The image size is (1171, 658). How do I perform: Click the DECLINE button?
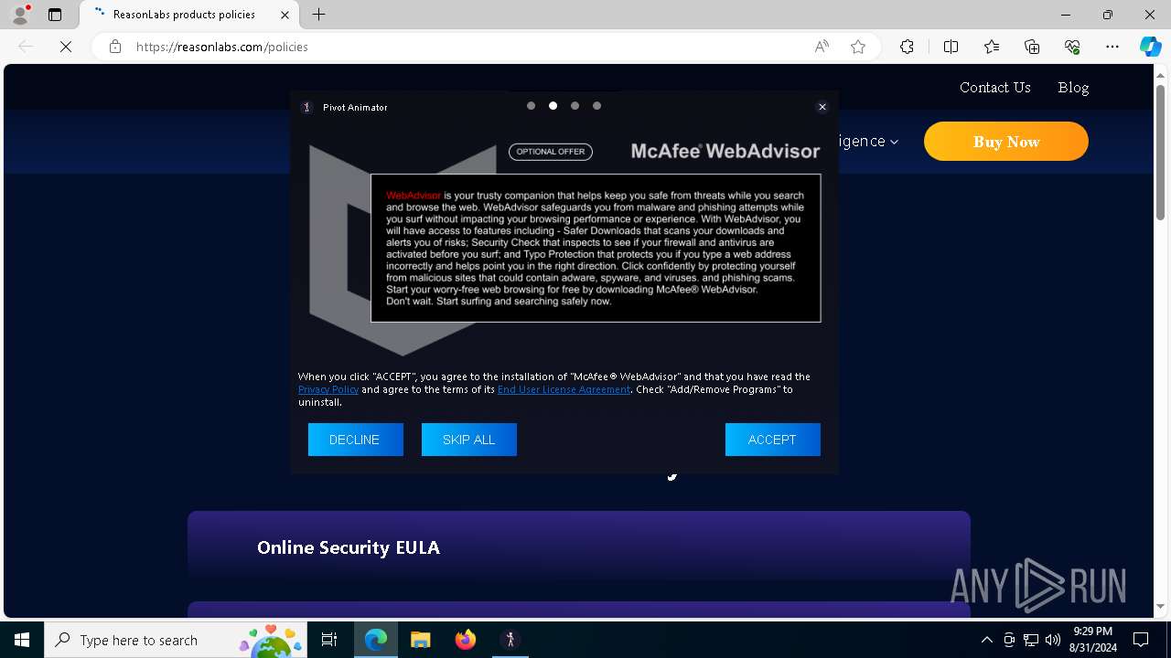[x=355, y=440]
